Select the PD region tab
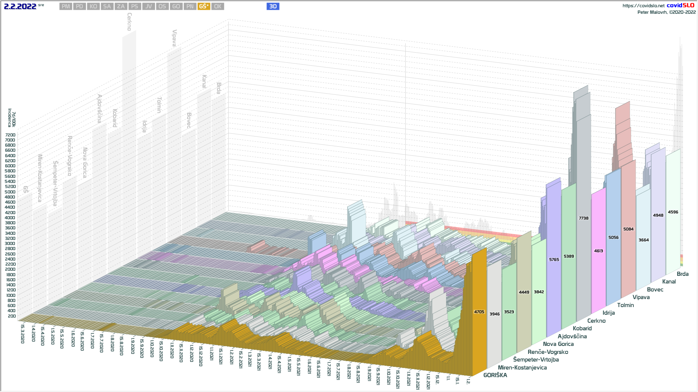698x392 pixels. (80, 7)
